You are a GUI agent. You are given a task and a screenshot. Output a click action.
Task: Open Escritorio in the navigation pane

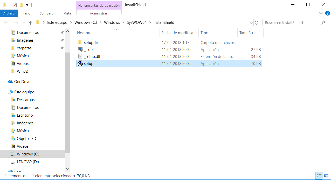pos(25,115)
